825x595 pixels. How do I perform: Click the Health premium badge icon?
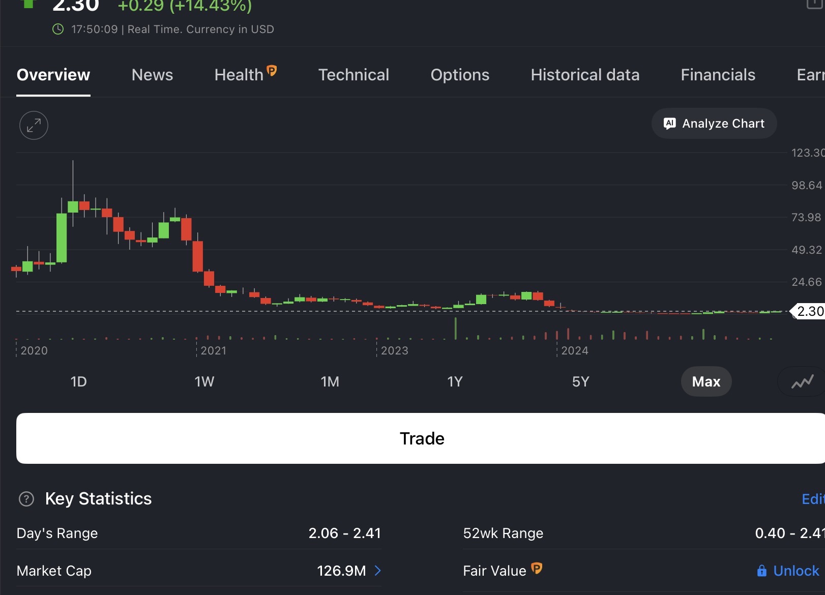click(x=272, y=71)
